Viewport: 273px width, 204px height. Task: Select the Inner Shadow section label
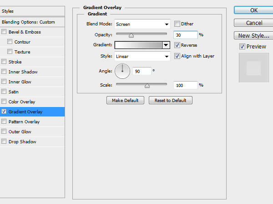(23, 72)
